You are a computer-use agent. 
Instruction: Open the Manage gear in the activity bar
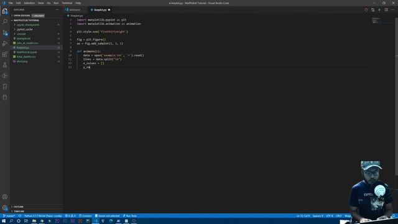coord(5,207)
